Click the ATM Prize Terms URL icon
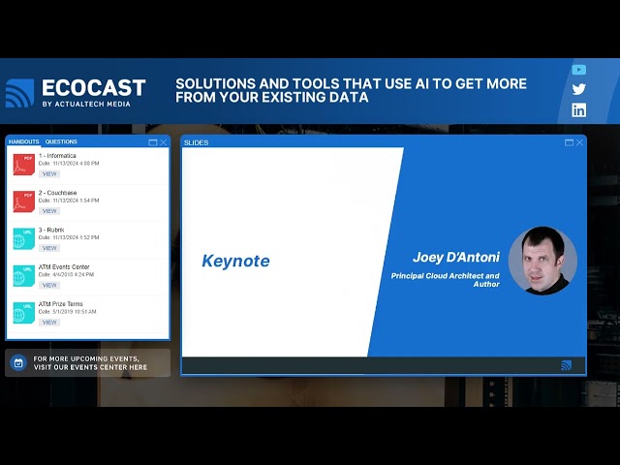Viewport: 620px width, 465px height. pos(23,313)
